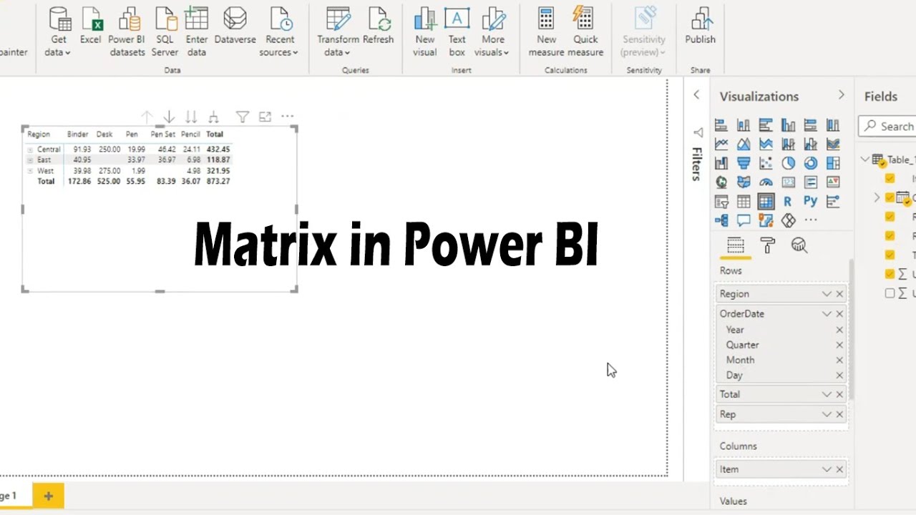
Task: Add a Text box
Action: pyautogui.click(x=457, y=32)
